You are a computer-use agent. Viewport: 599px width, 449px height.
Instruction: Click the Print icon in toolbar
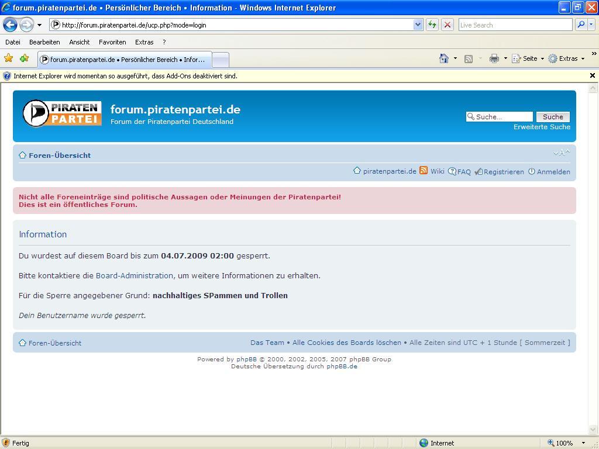494,58
